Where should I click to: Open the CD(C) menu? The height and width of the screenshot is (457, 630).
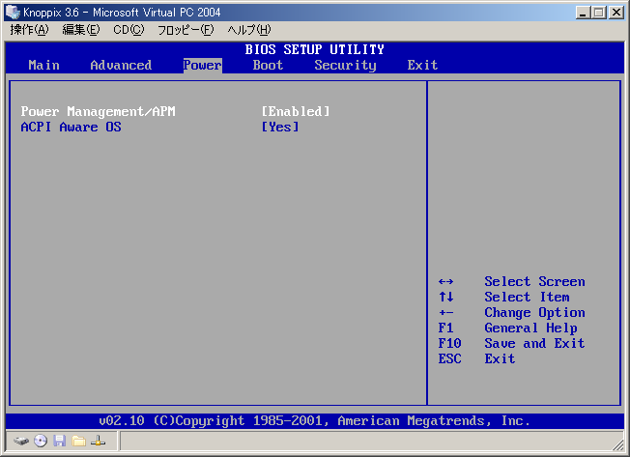(x=129, y=30)
